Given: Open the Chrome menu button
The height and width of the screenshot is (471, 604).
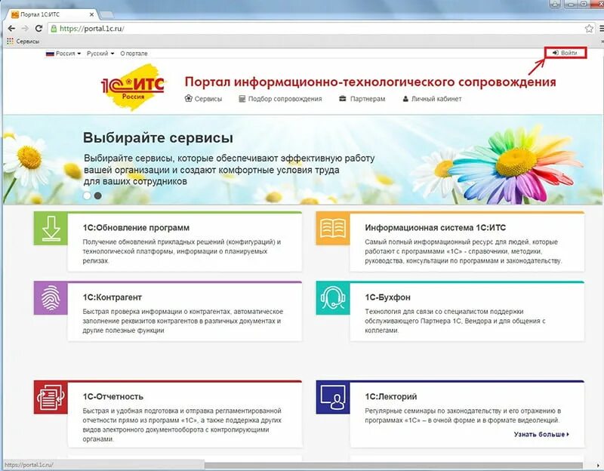Looking at the screenshot, I should click(x=601, y=29).
